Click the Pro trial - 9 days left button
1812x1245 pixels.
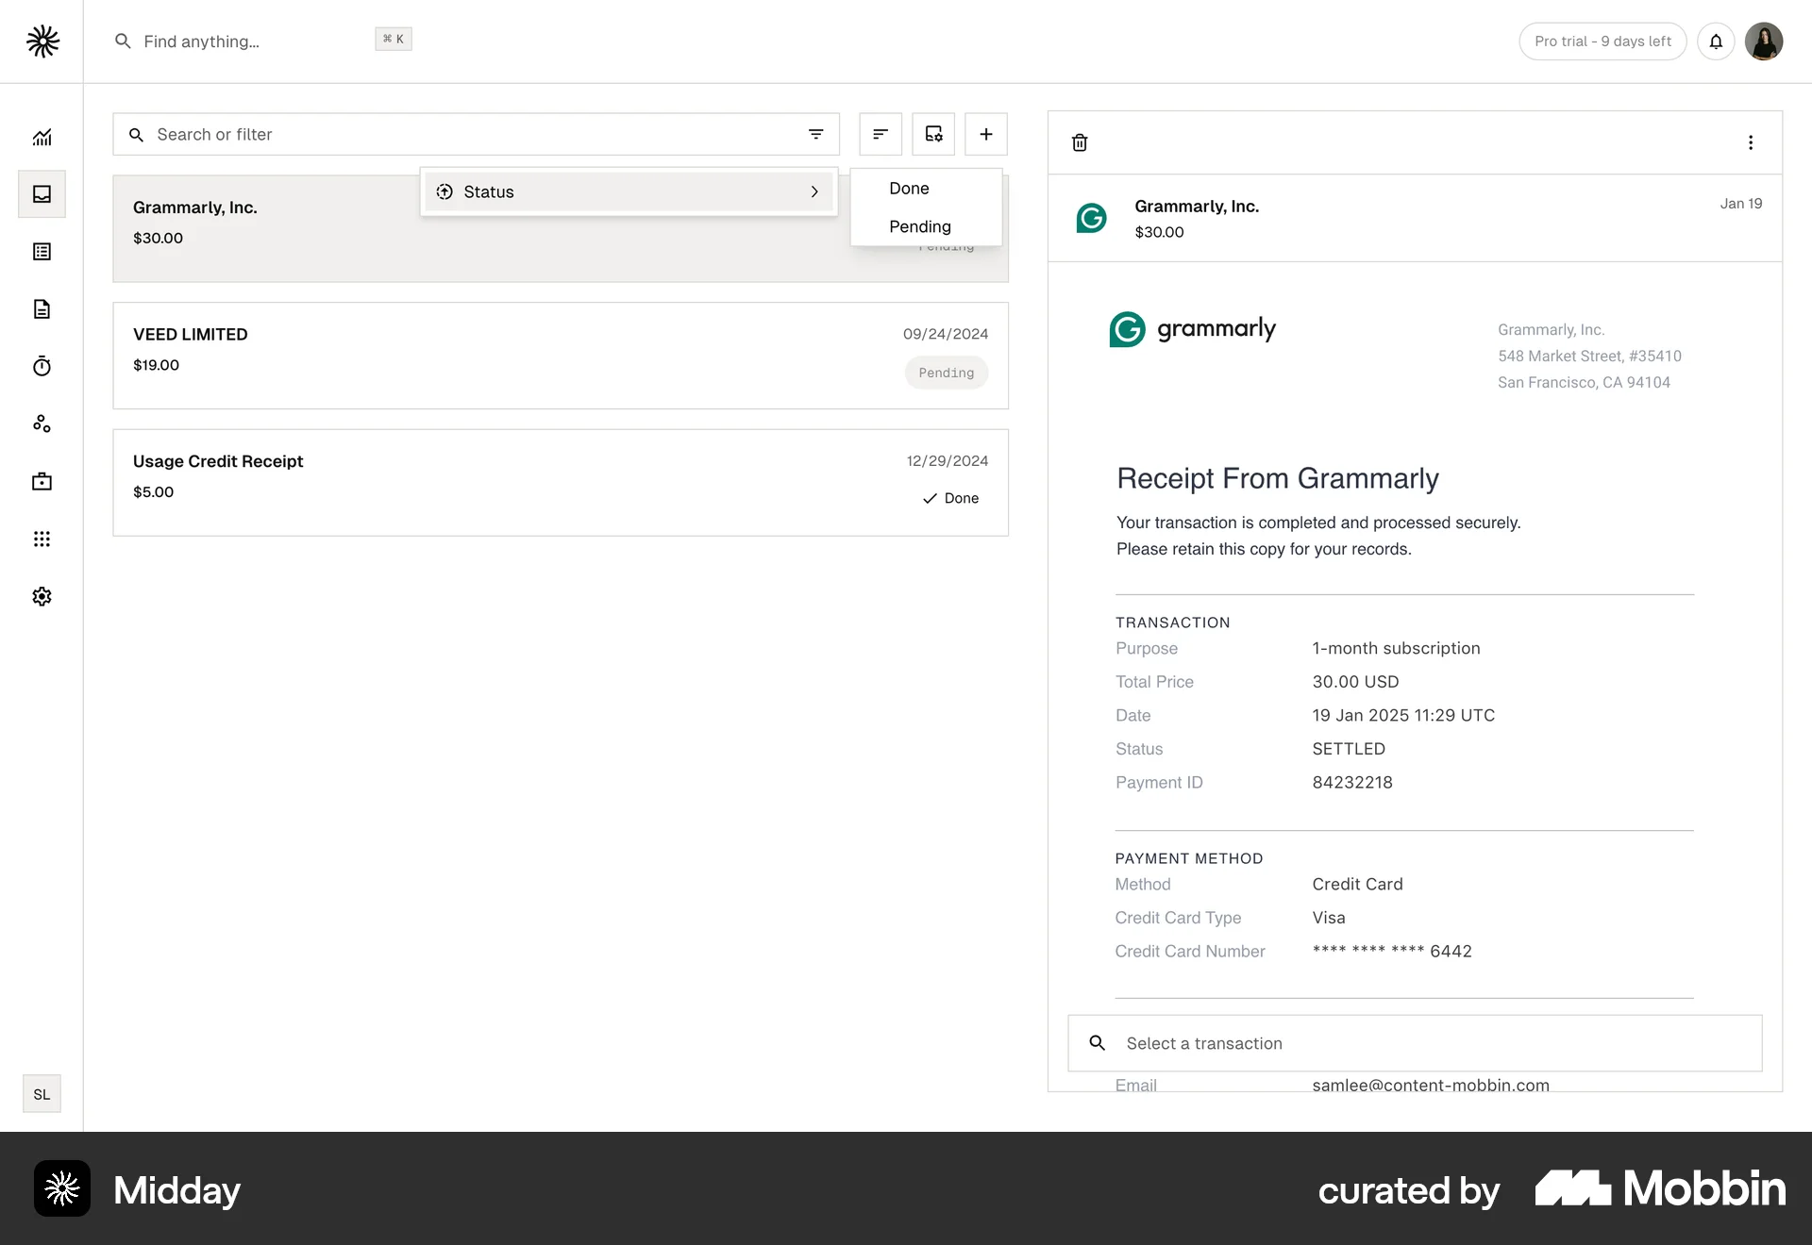click(1602, 41)
